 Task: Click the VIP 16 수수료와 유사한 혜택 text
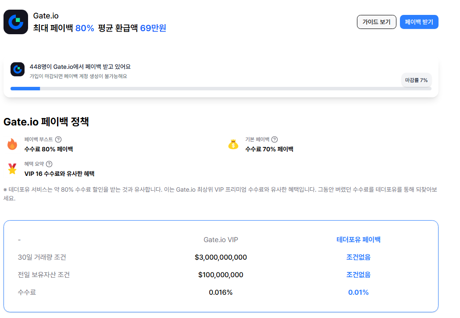pyautogui.click(x=59, y=174)
